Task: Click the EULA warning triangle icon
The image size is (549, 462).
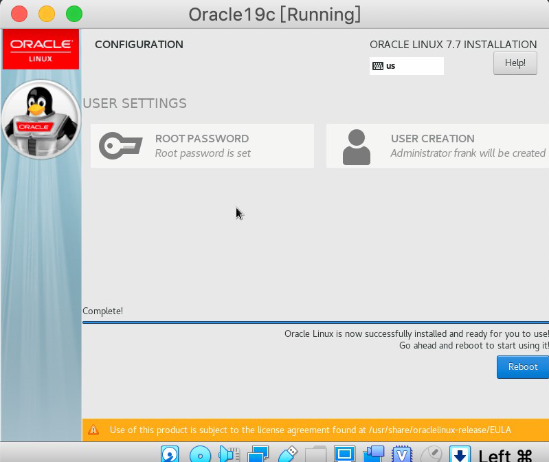Action: (93, 430)
